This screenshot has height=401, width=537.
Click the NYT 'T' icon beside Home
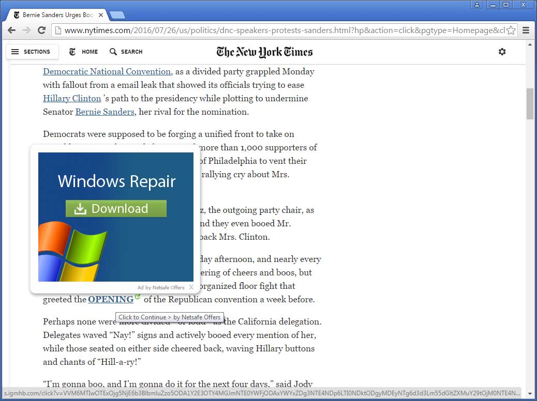(x=72, y=52)
